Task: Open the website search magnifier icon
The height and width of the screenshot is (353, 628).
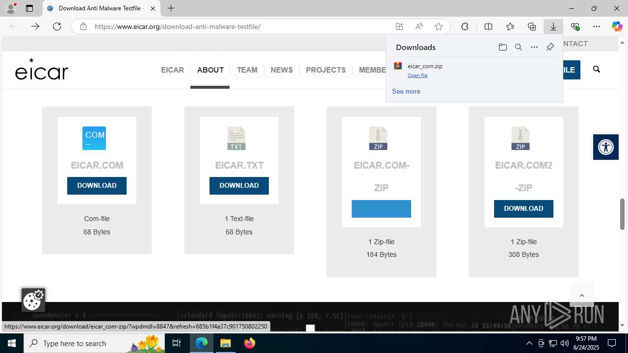Action: point(597,69)
